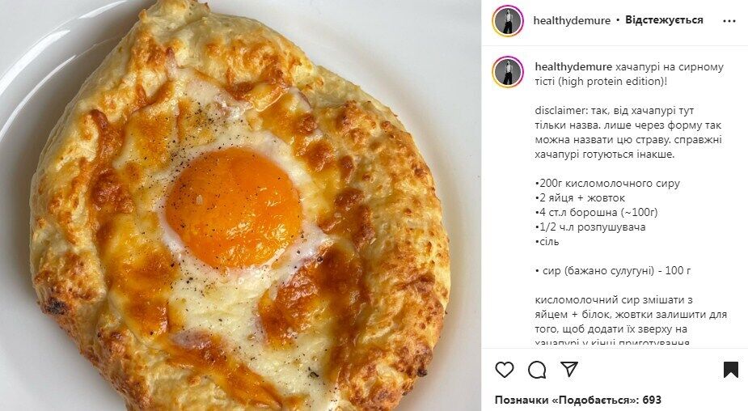Viewport: 748px width, 411px height.
Task: Click ingredient line 4 ст.л борошна
Action: click(596, 213)
